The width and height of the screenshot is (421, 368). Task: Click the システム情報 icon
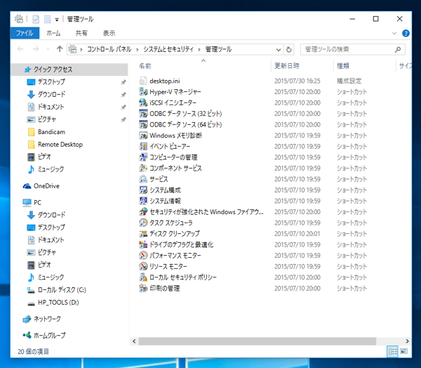point(143,201)
